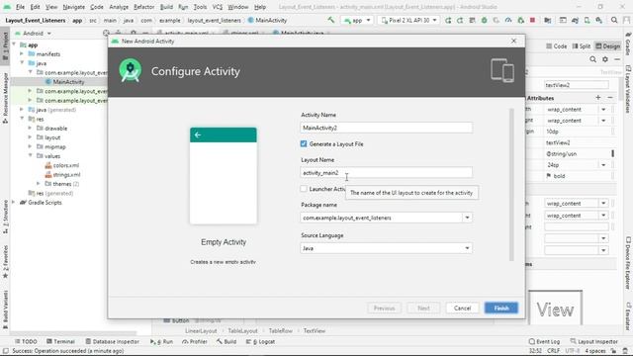The height and width of the screenshot is (356, 633).
Task: Open the Profiler tool window
Action: 195,341
